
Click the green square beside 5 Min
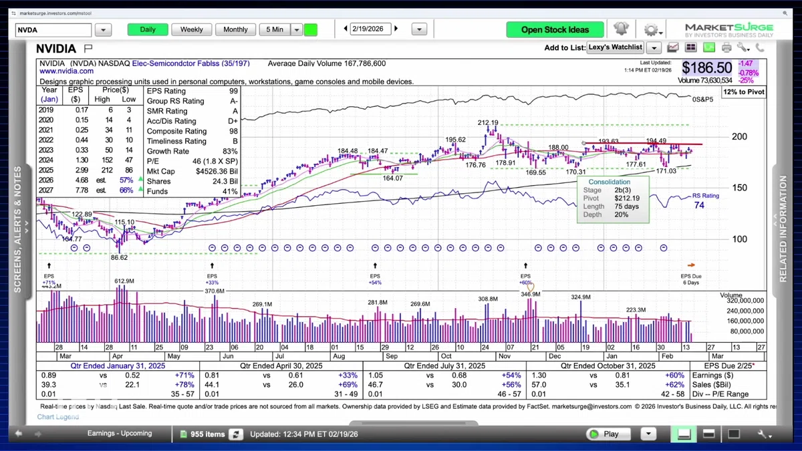[x=311, y=29]
